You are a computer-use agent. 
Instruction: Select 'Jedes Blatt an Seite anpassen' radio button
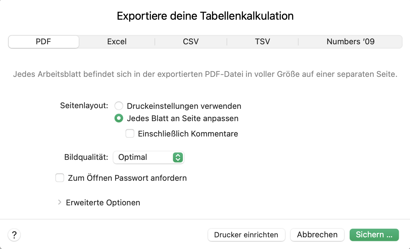coord(119,118)
